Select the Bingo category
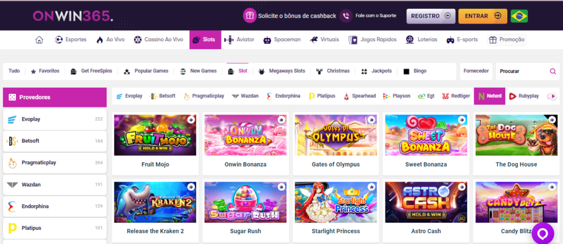Image resolution: width=563 pixels, height=244 pixels. tap(415, 71)
